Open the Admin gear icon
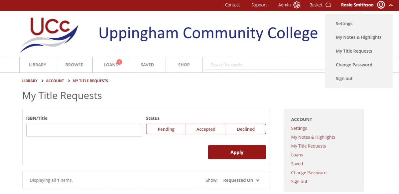This screenshot has height=194, width=399. click(x=297, y=5)
